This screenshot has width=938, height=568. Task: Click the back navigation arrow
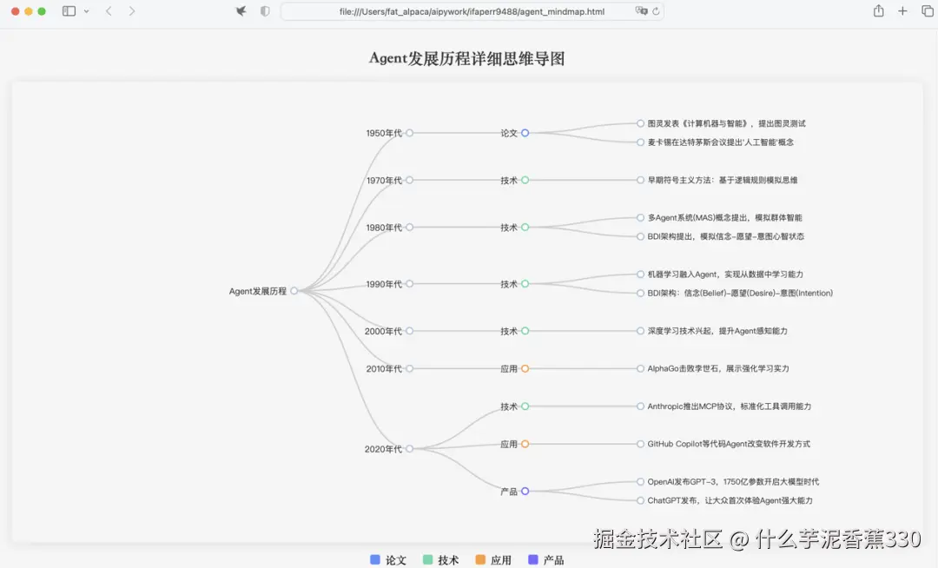coord(108,12)
